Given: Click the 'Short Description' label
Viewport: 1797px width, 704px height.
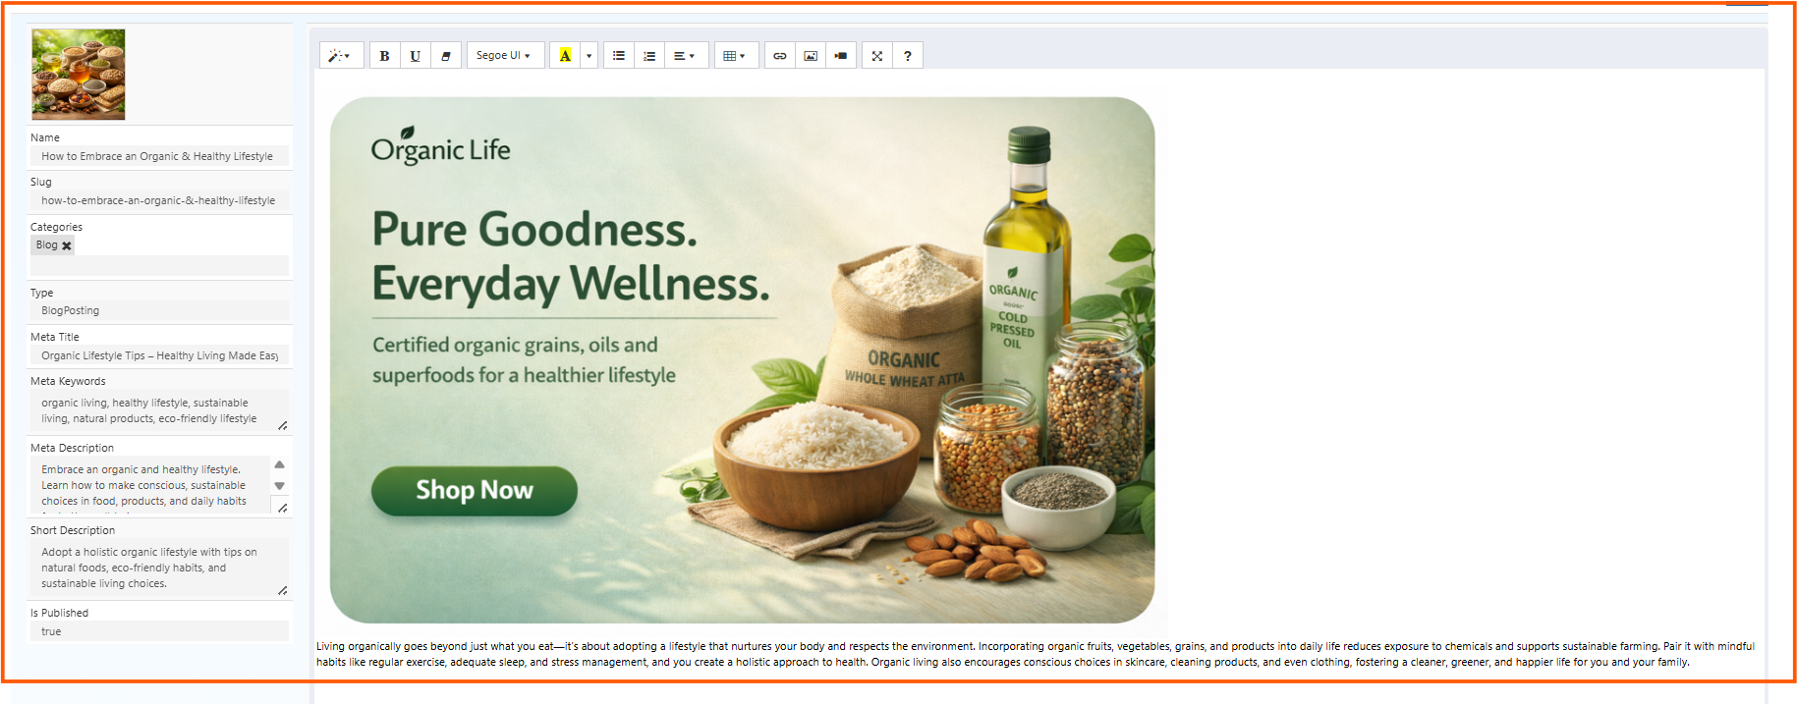Looking at the screenshot, I should pos(73,530).
